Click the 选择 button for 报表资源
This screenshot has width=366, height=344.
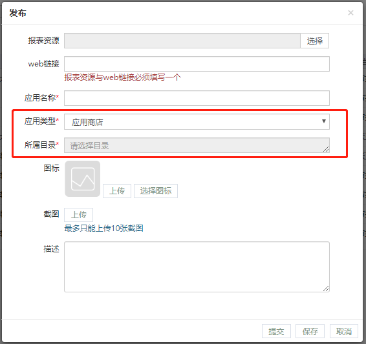pyautogui.click(x=314, y=41)
